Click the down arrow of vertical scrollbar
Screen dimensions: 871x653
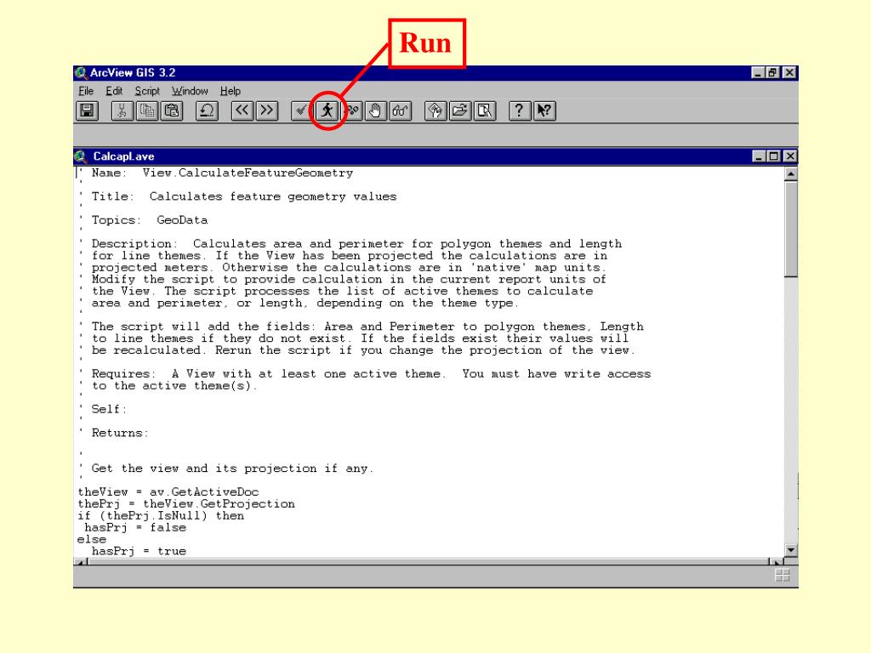(790, 550)
